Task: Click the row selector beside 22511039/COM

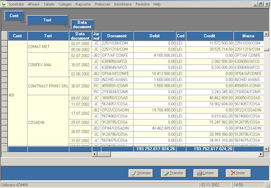Action: (x=4, y=43)
